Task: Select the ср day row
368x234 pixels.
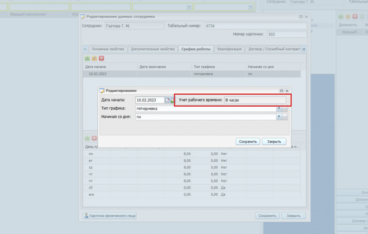Action: point(192,167)
